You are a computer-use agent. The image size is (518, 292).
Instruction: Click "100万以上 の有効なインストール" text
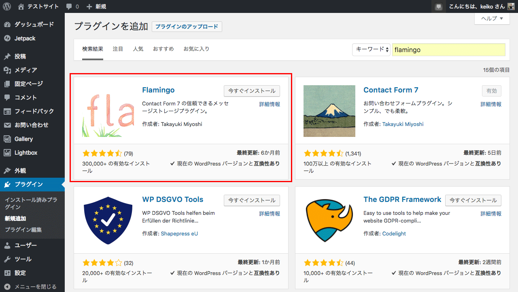pos(338,167)
